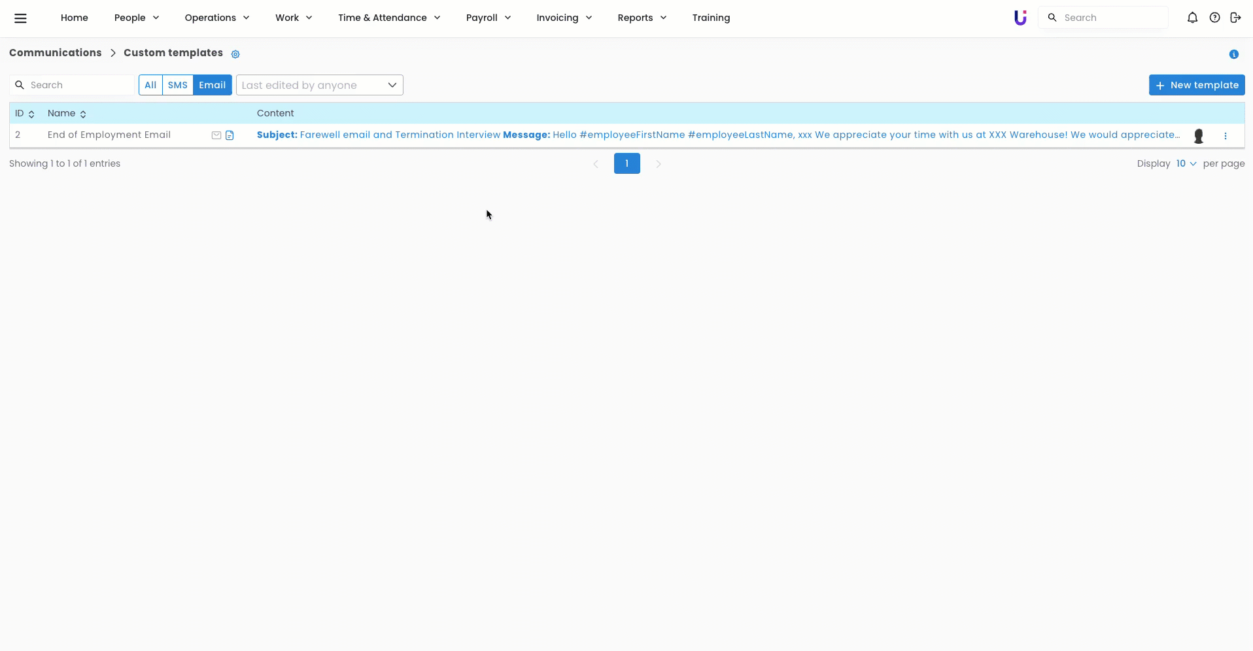Select the Email filter

pyautogui.click(x=212, y=85)
